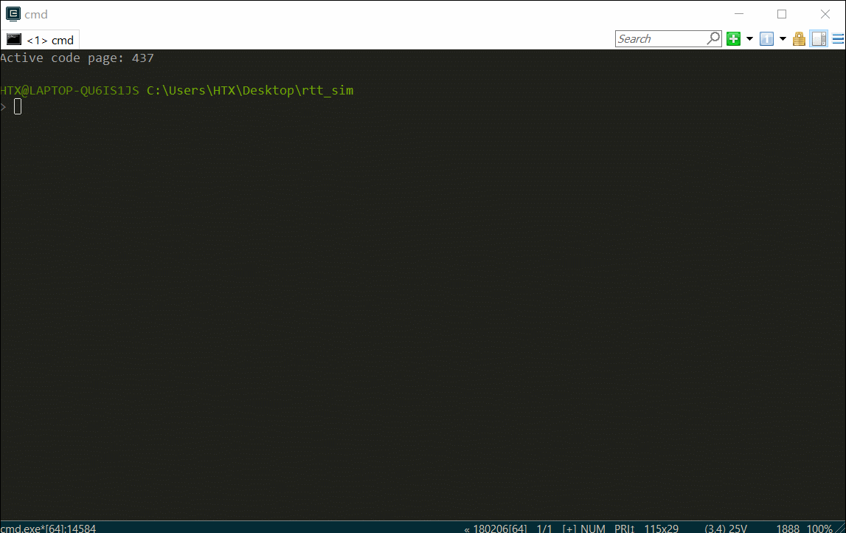Maximize the cmd window
This screenshot has height=533, width=846.
click(x=782, y=14)
